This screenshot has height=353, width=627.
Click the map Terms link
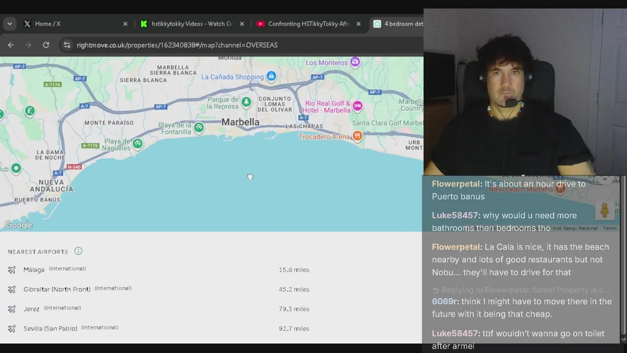pos(609,228)
